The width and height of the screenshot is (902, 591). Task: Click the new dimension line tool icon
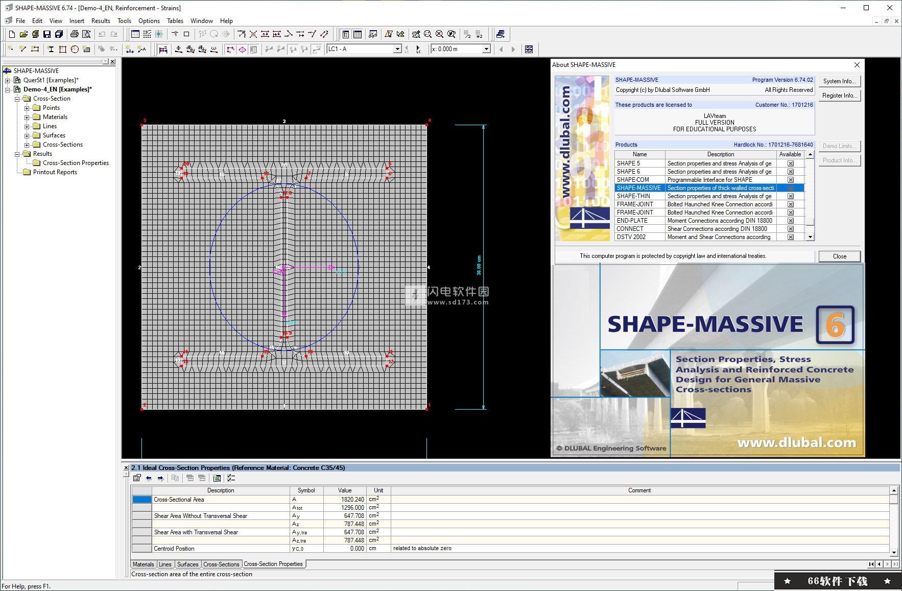[x=130, y=49]
